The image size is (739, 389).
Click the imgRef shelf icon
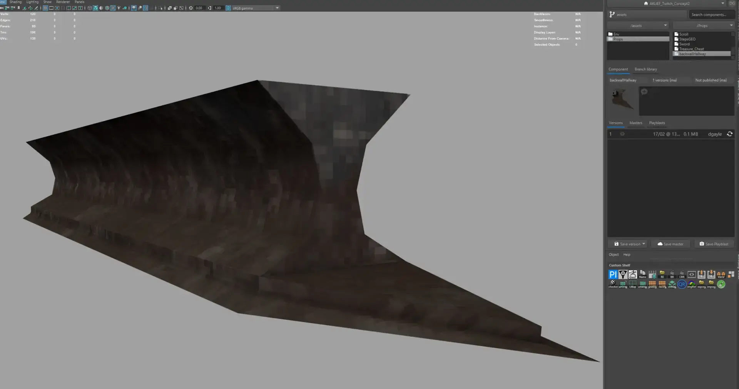(x=692, y=285)
